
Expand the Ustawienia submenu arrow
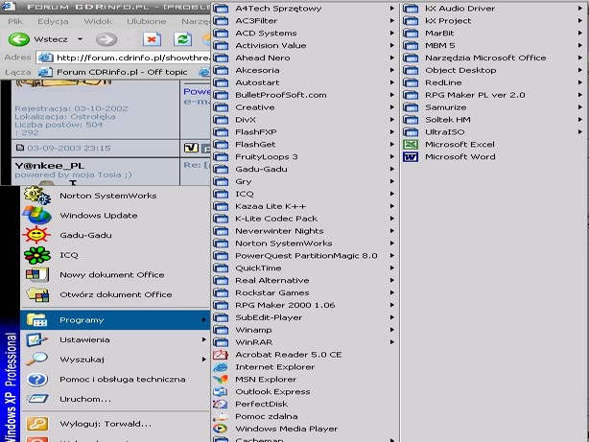(x=203, y=339)
